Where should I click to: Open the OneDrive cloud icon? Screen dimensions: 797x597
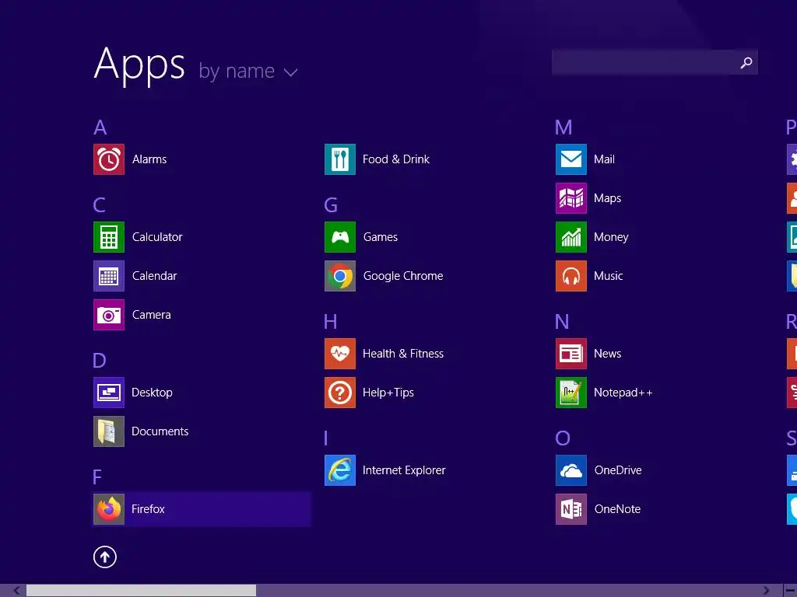coord(571,470)
